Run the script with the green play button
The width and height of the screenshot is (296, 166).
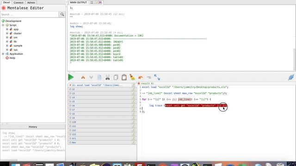coord(71,77)
